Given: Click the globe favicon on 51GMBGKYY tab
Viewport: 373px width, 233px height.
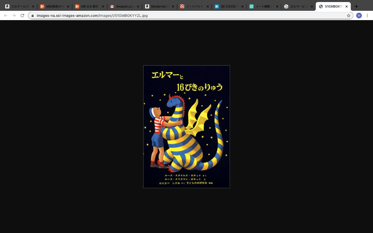Looking at the screenshot, I should (x=321, y=6).
